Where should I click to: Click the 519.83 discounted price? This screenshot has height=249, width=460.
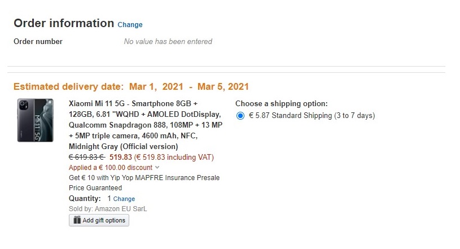coord(121,158)
